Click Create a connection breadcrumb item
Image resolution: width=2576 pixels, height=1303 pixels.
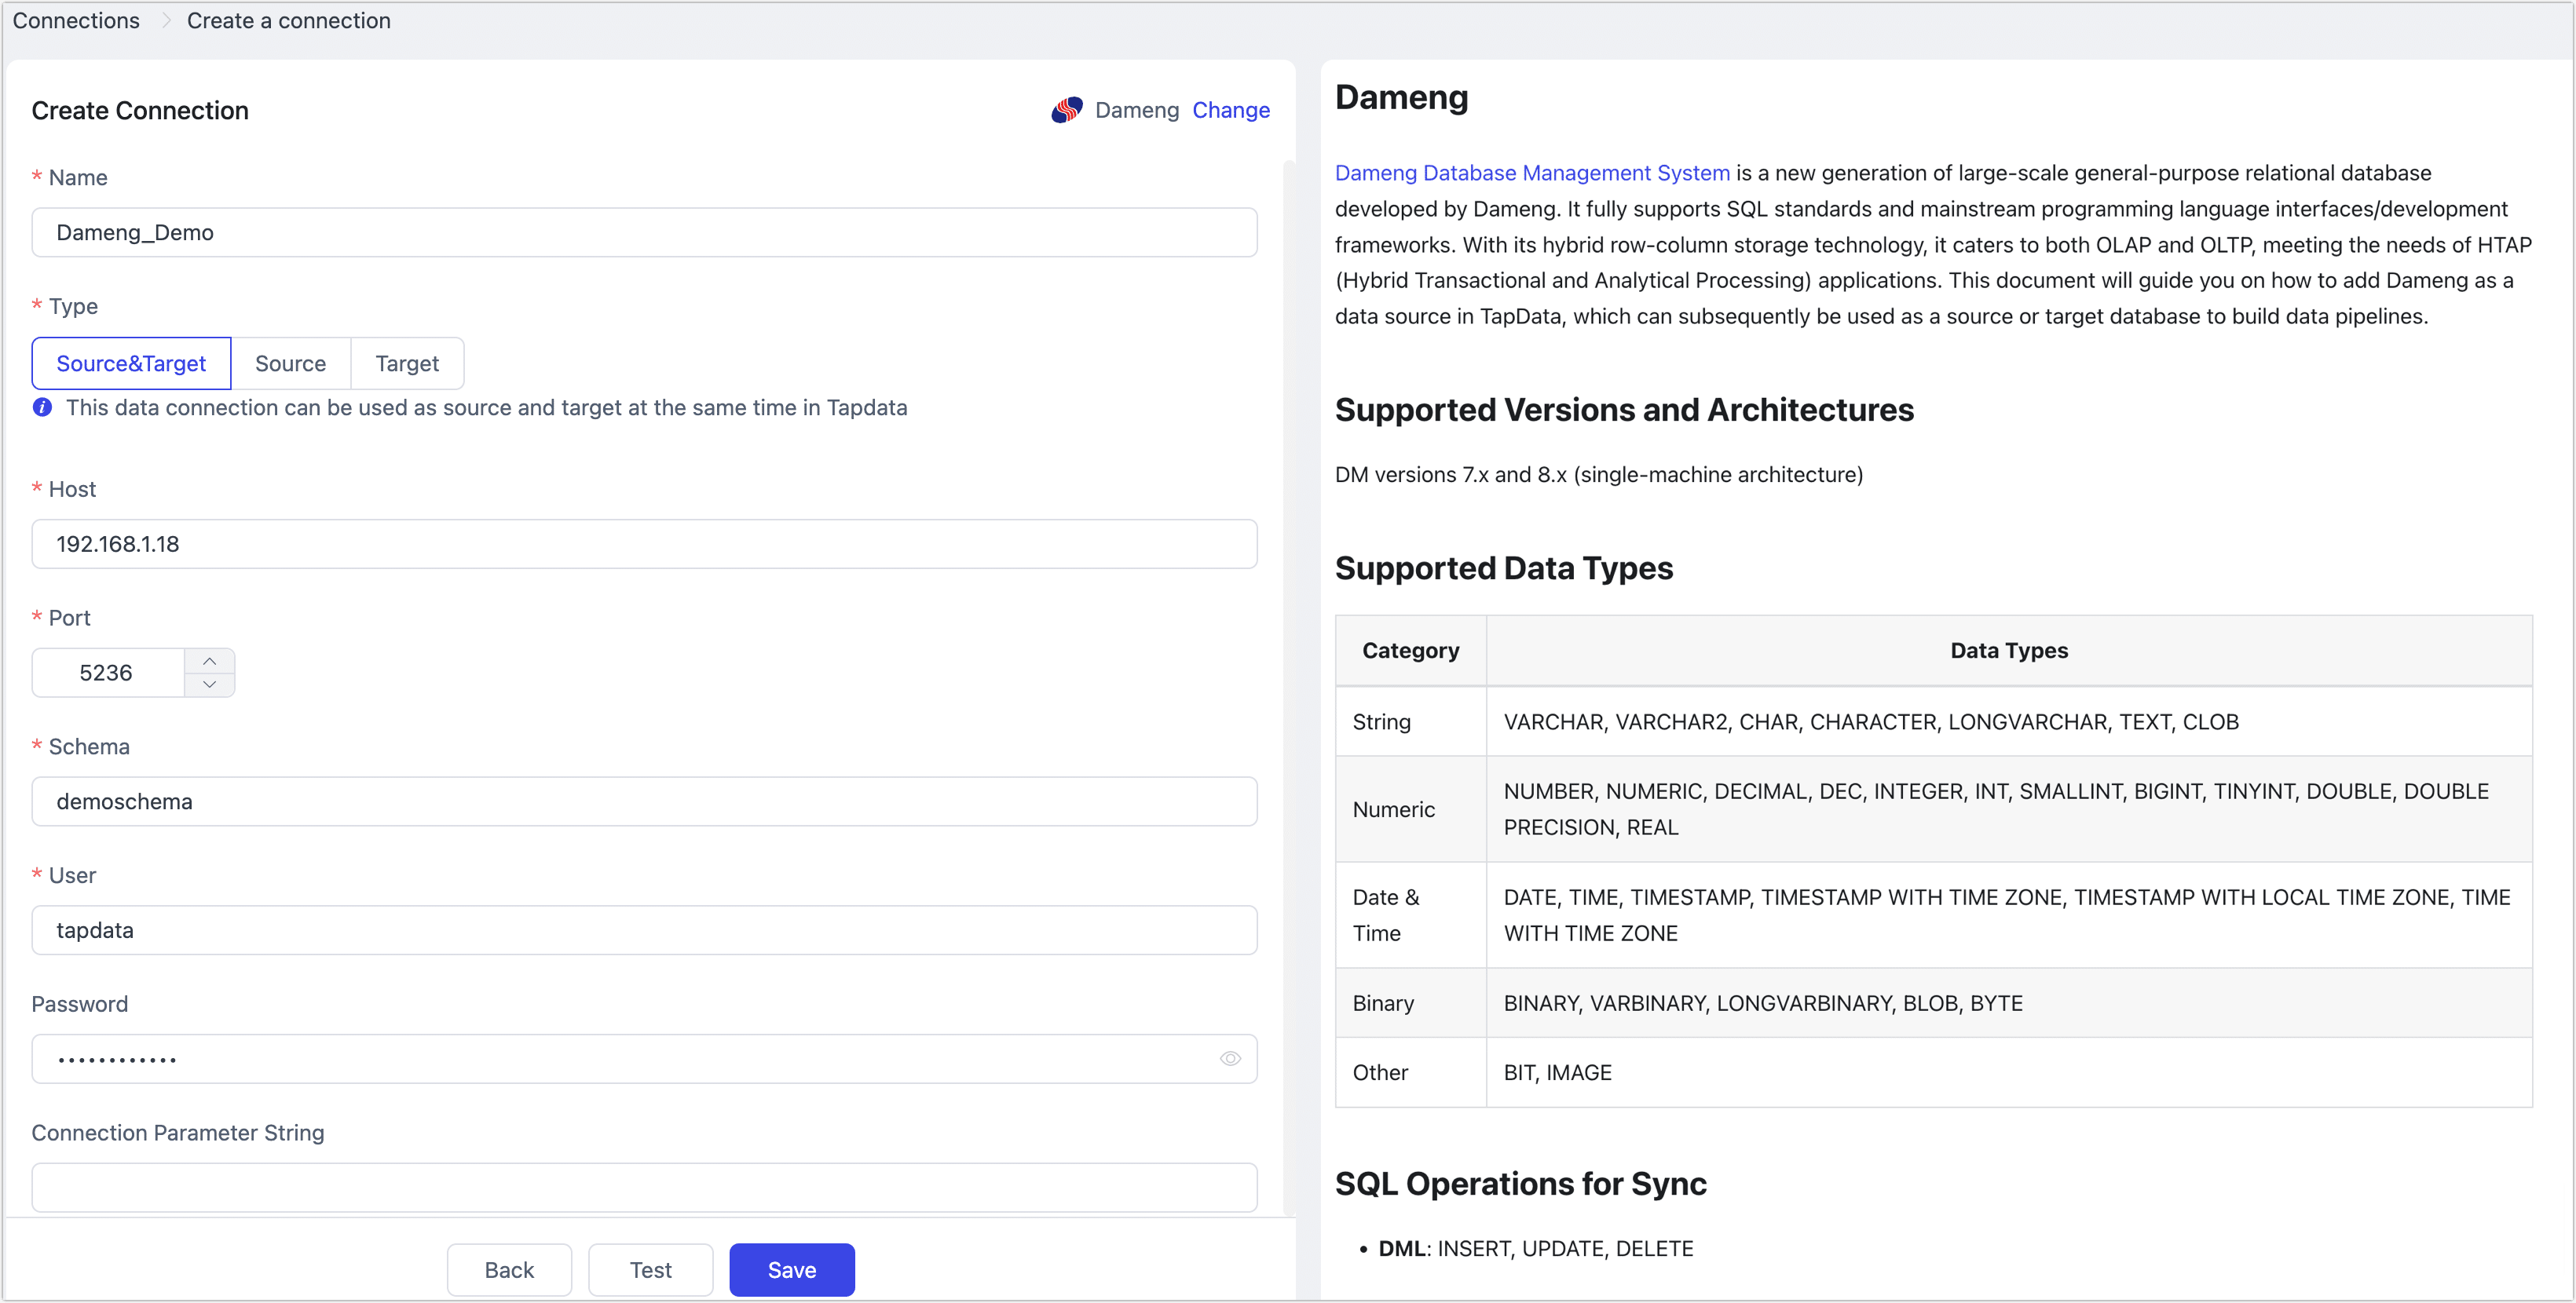pos(288,21)
